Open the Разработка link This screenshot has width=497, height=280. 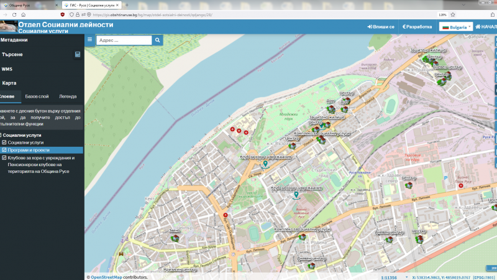(417, 27)
